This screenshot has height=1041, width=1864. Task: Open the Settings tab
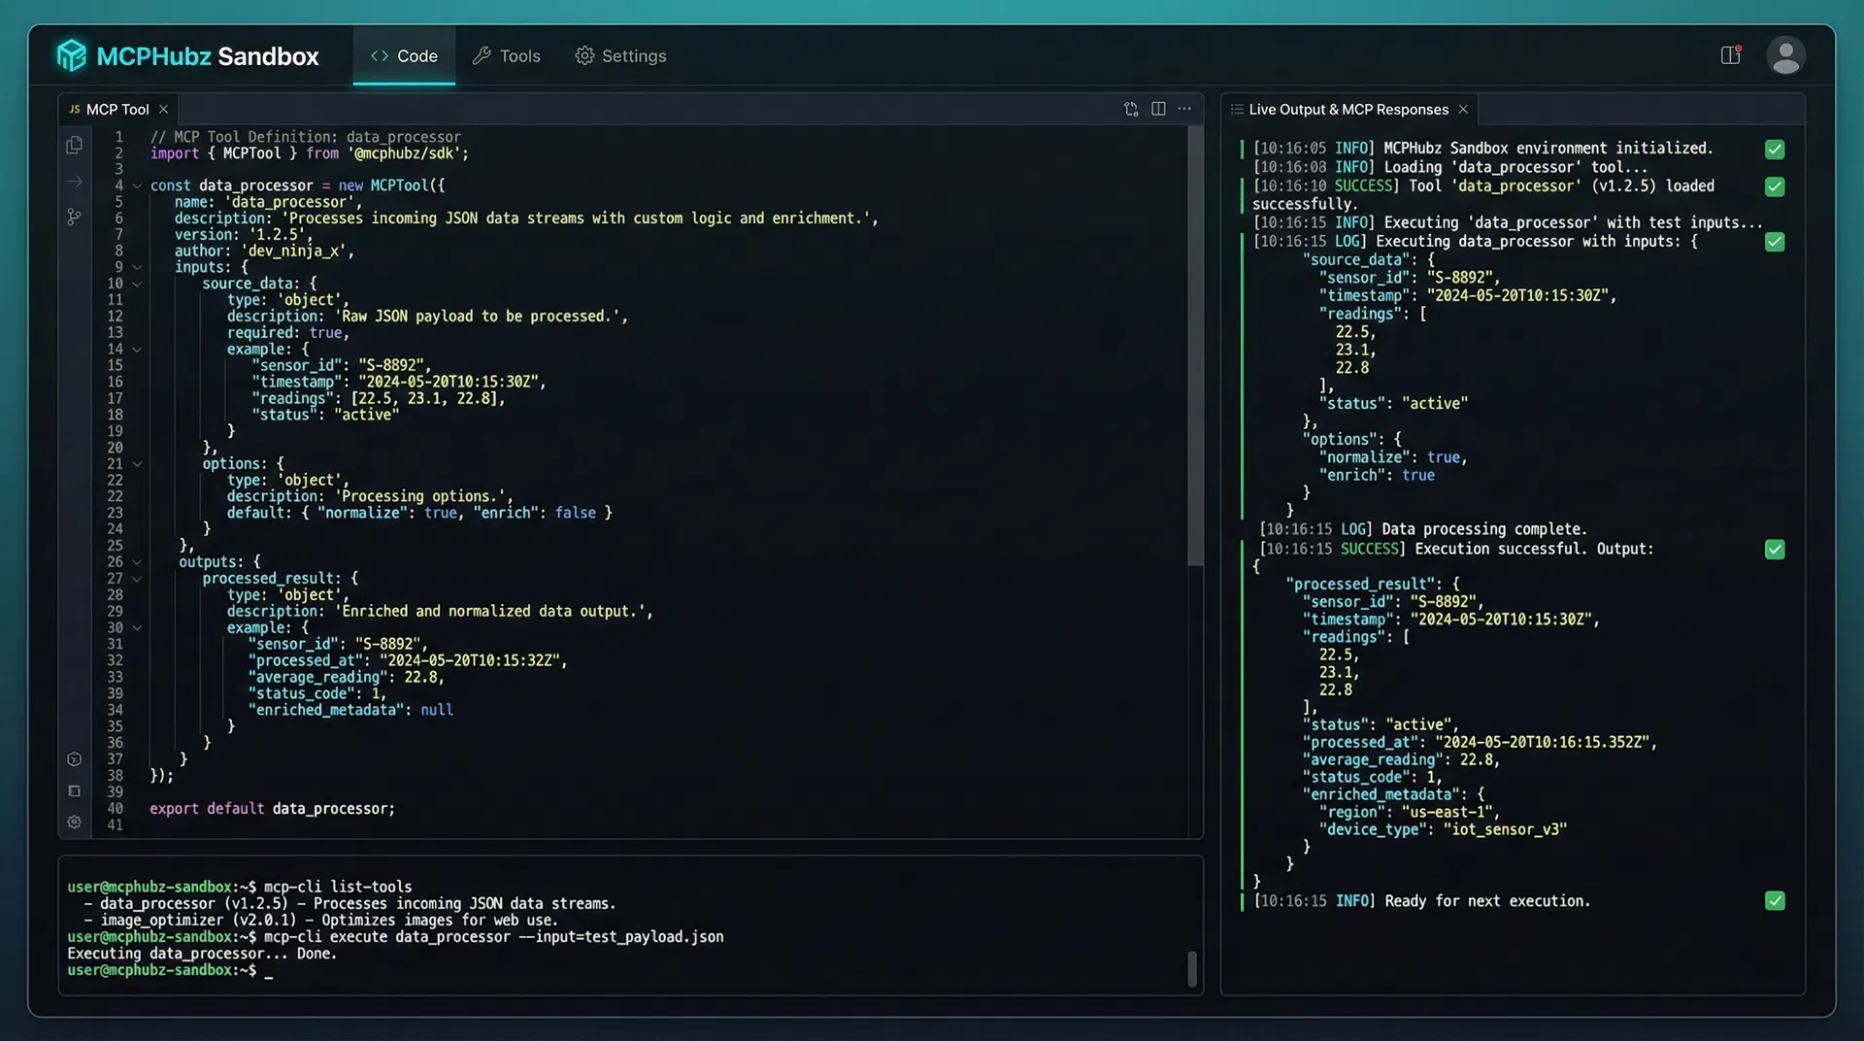tap(620, 55)
